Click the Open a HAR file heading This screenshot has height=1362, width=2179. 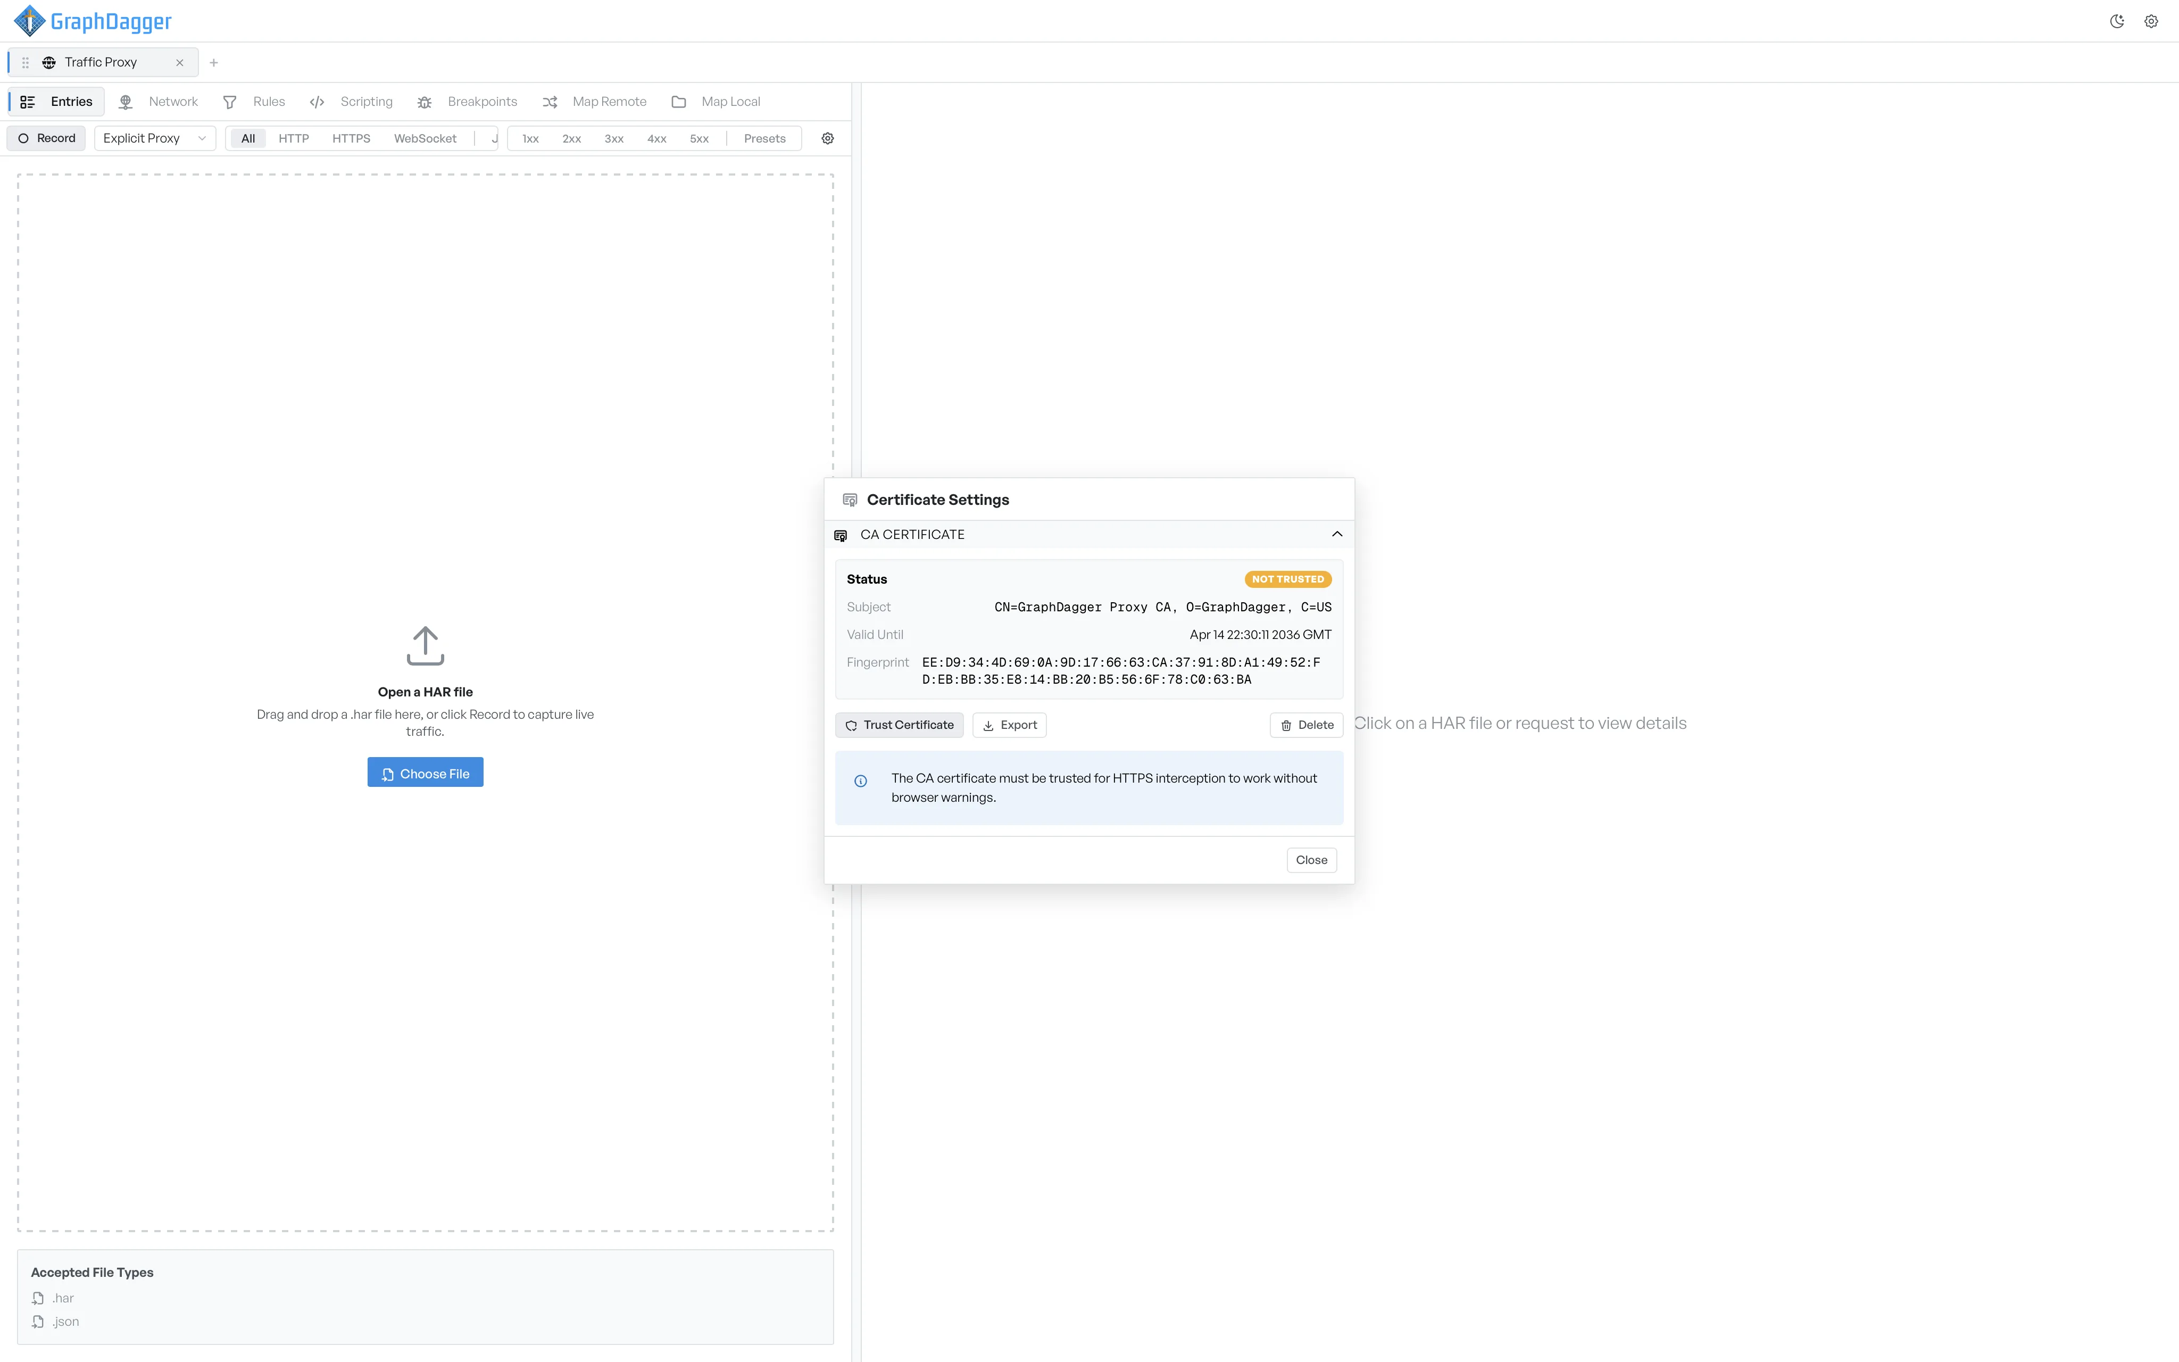click(425, 692)
